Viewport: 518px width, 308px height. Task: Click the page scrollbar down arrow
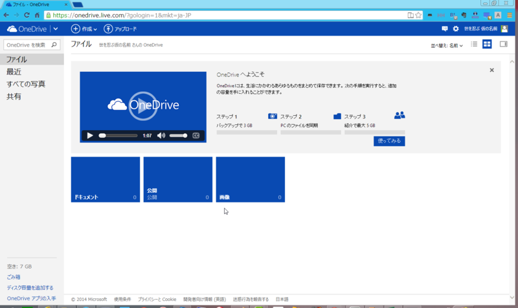point(512,297)
